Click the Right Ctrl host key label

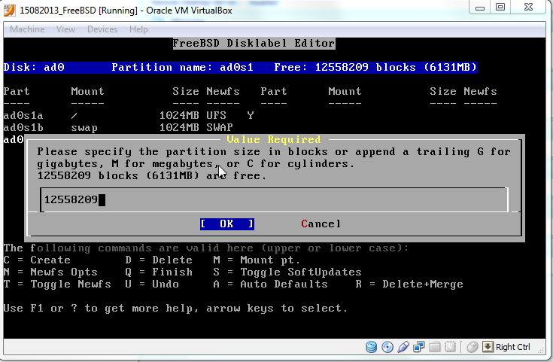pos(513,347)
